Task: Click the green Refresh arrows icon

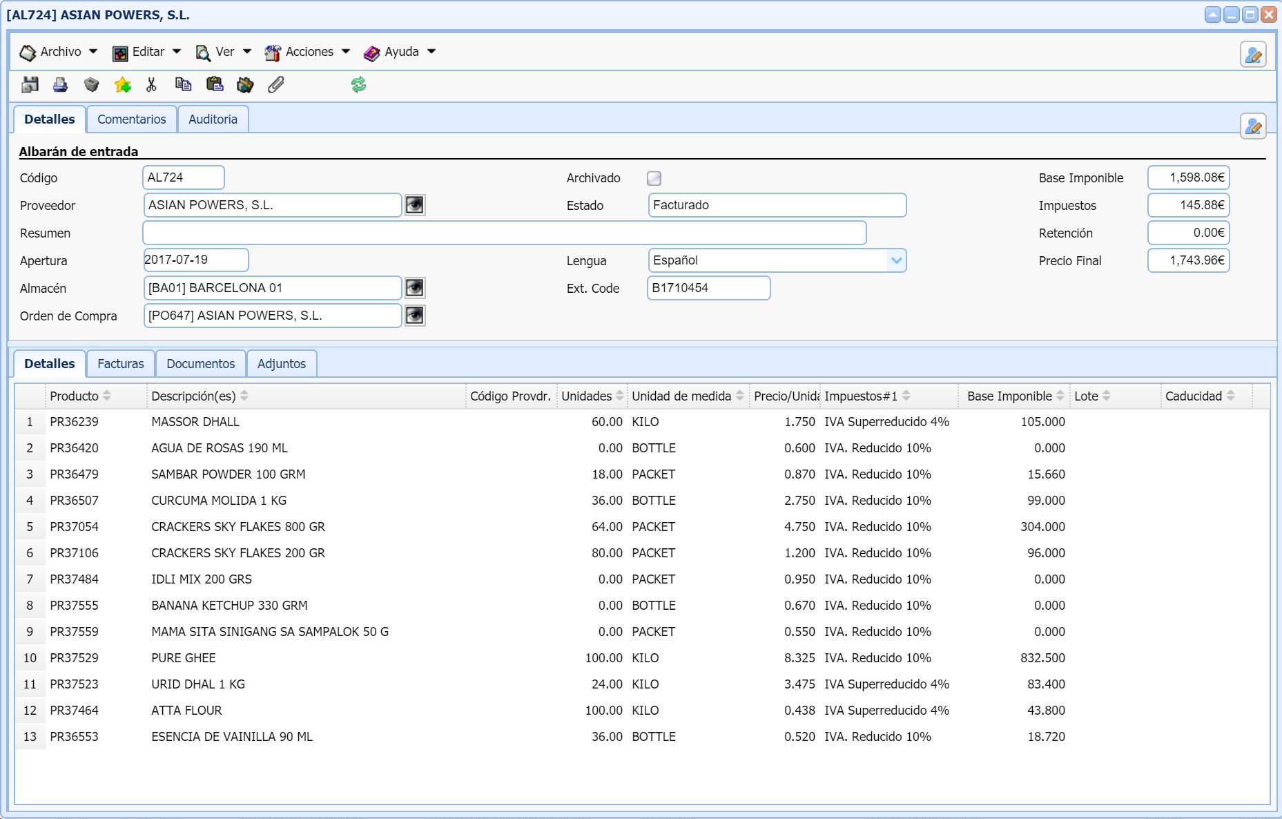Action: click(x=358, y=85)
